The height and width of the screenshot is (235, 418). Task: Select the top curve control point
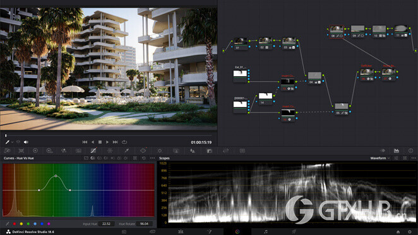(x=56, y=176)
